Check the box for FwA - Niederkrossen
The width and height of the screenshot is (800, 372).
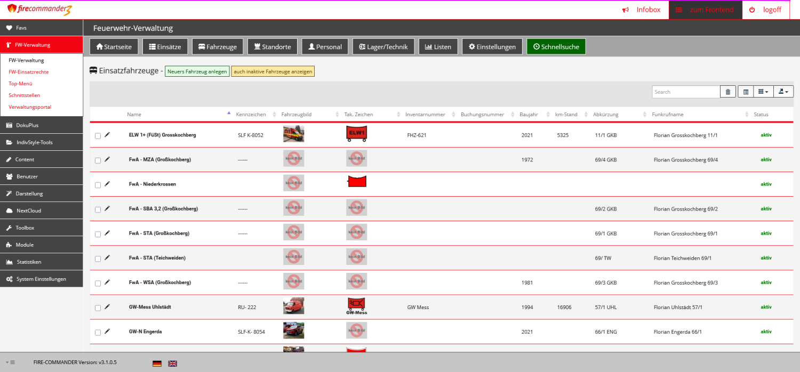pos(98,185)
